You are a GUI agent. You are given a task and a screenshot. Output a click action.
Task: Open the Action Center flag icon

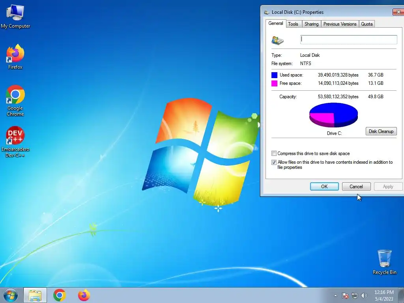(345, 296)
